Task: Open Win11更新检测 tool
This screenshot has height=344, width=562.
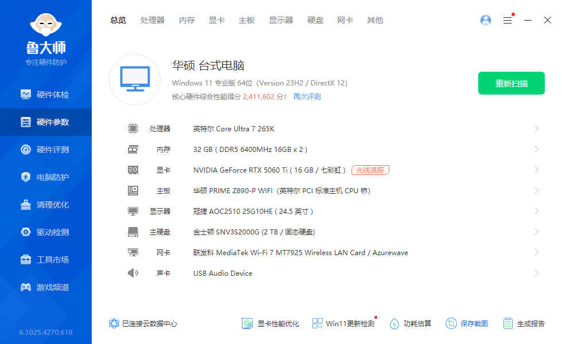Action: point(344,323)
